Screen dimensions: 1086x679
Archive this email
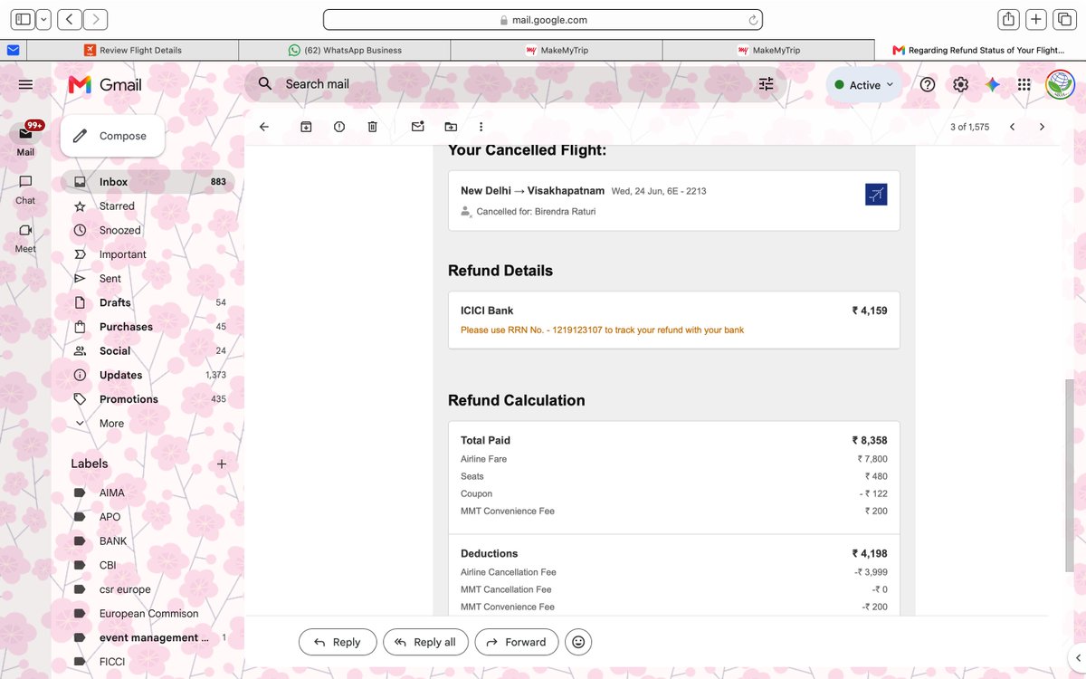pyautogui.click(x=306, y=127)
